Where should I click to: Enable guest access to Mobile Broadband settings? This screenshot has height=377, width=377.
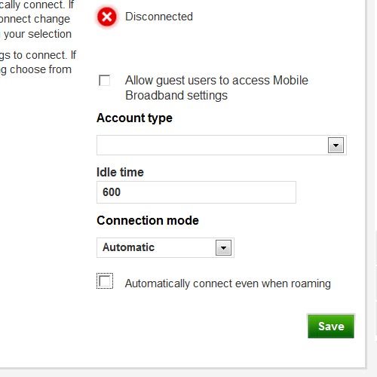pyautogui.click(x=104, y=81)
